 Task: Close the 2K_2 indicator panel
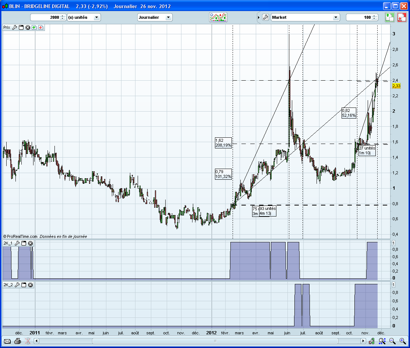click(31, 285)
